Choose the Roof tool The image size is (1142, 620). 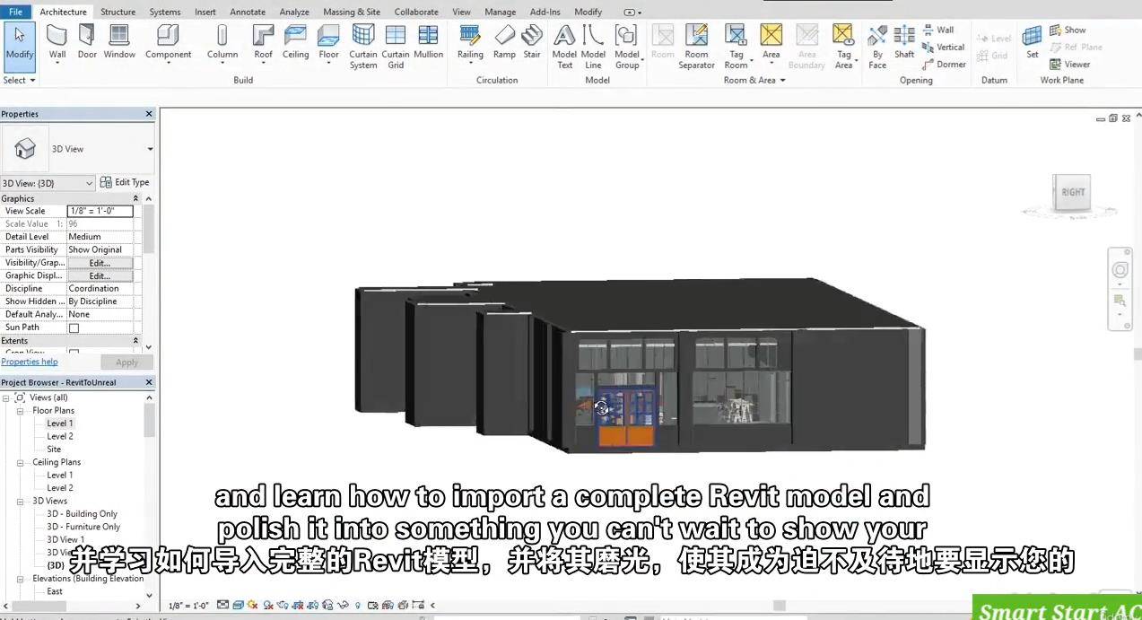point(263,43)
